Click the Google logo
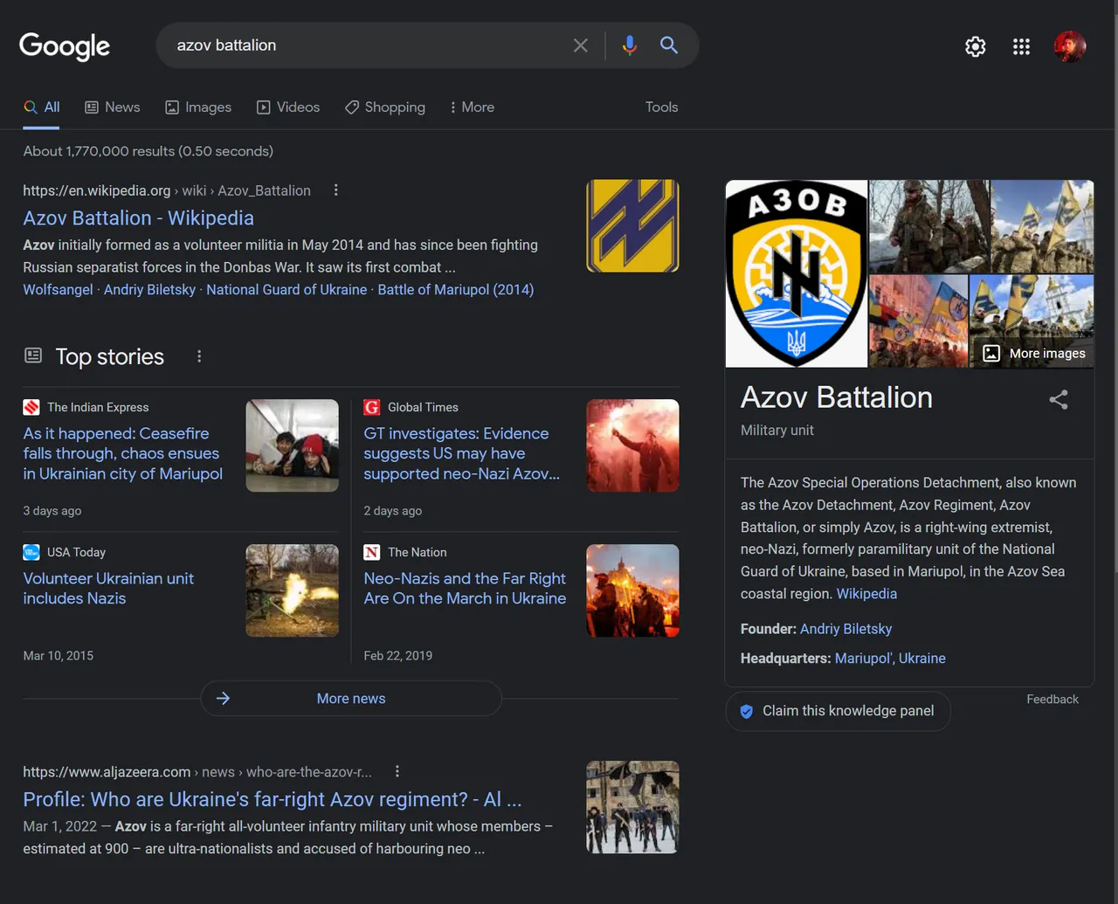 65,45
